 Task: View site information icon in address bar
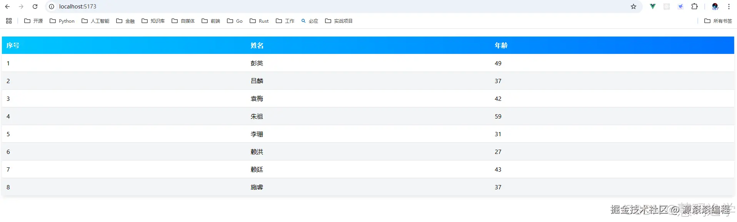pos(52,7)
